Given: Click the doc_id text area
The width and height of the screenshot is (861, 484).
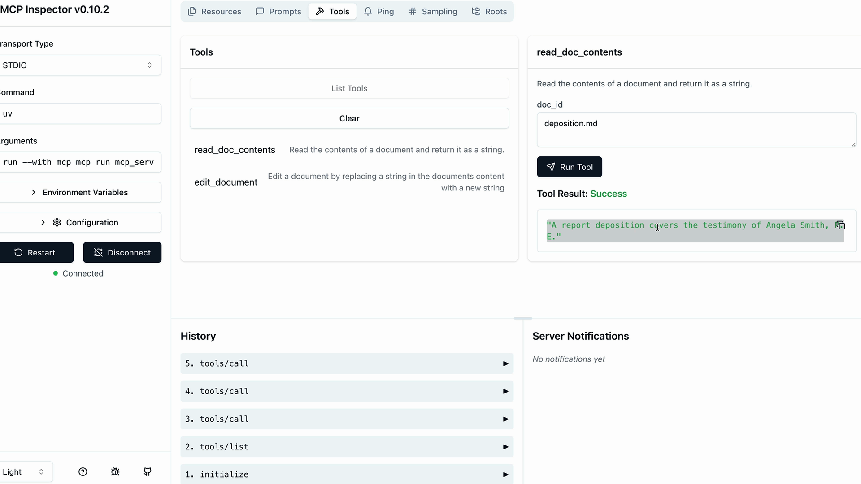Looking at the screenshot, I should coord(696,130).
